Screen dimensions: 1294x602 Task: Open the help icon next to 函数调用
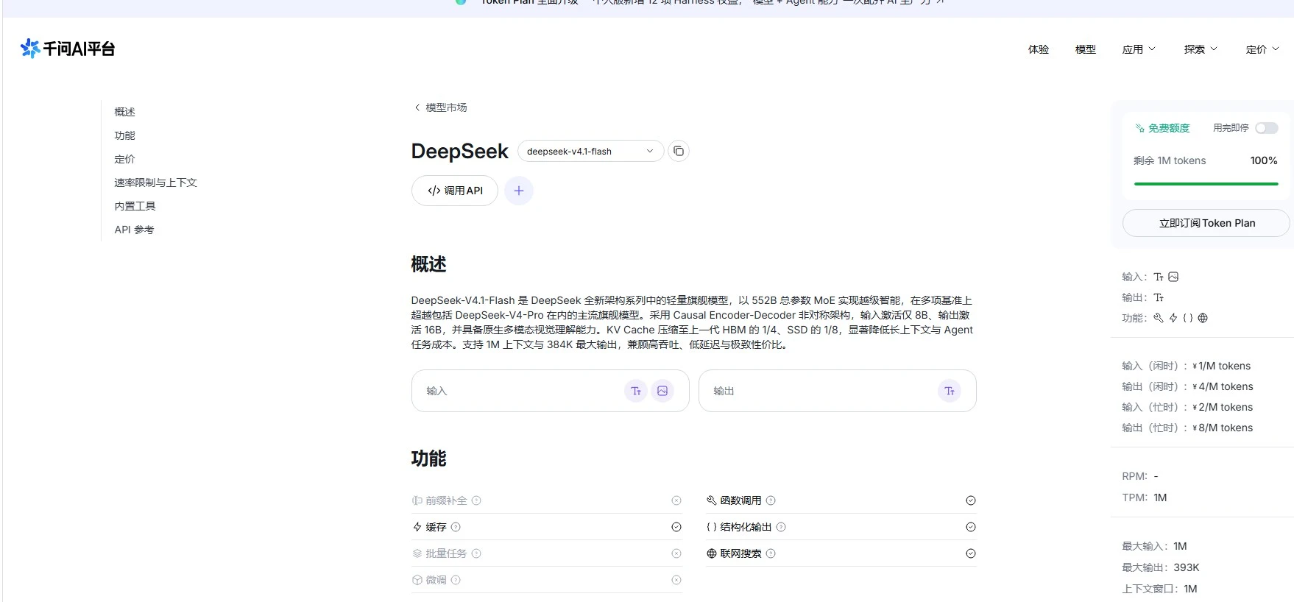[x=771, y=500]
